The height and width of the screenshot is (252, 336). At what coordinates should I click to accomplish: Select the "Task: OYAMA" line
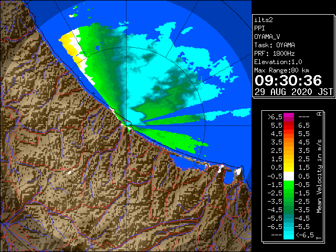pos(275,45)
